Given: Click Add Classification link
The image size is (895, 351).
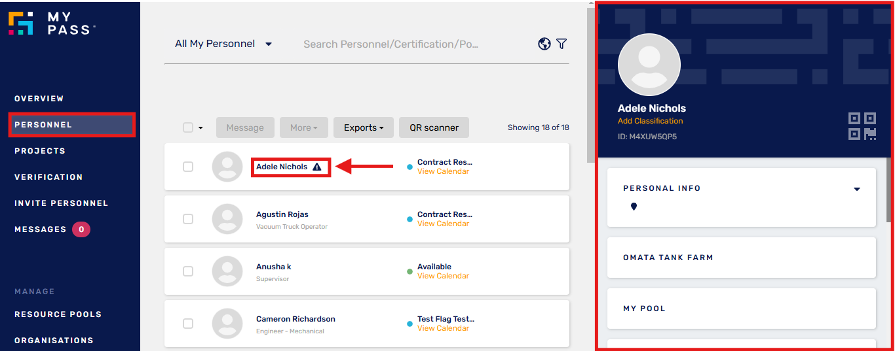Looking at the screenshot, I should (650, 121).
